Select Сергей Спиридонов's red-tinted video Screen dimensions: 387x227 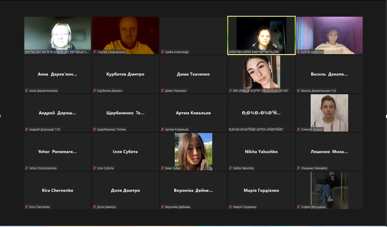(125, 35)
